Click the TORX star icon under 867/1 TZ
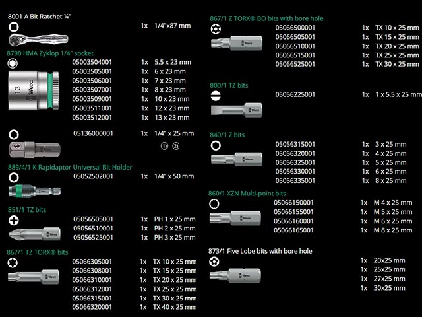Screen dimensions: 422x317 click(x=13, y=263)
